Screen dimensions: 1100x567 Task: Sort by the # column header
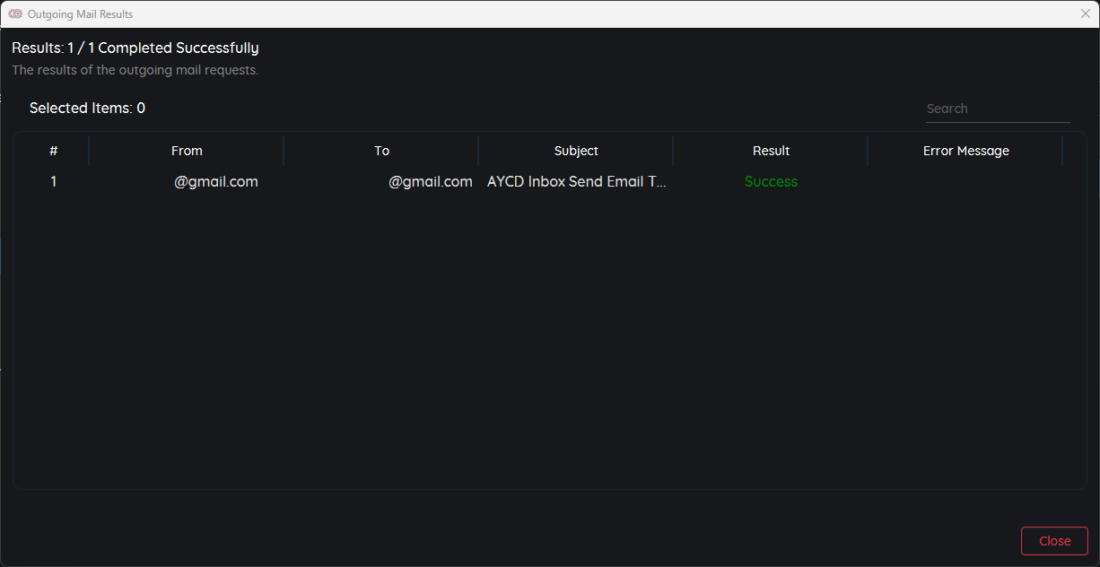(x=53, y=151)
